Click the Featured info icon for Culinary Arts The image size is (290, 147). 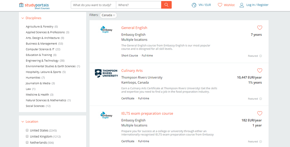tap(261, 99)
